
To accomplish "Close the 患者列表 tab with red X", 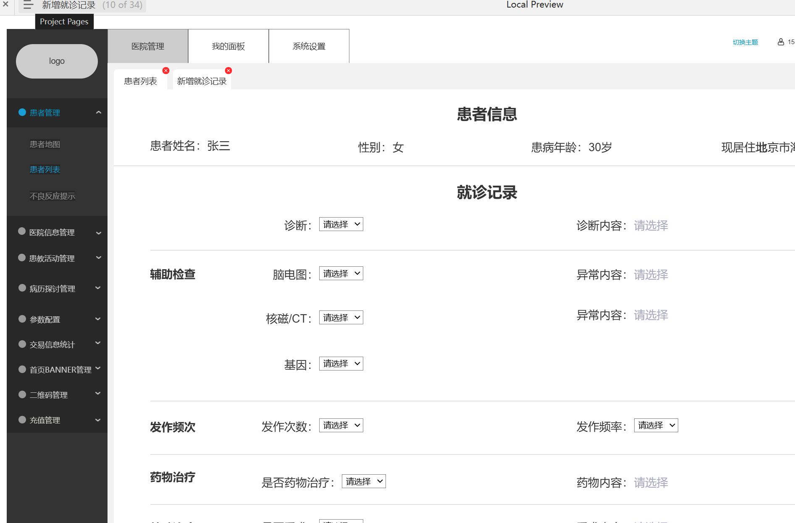I will pyautogui.click(x=166, y=71).
